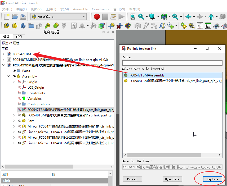Open the Constraints menu
This screenshot has height=186, width=227.
pyautogui.click(x=100, y=9)
